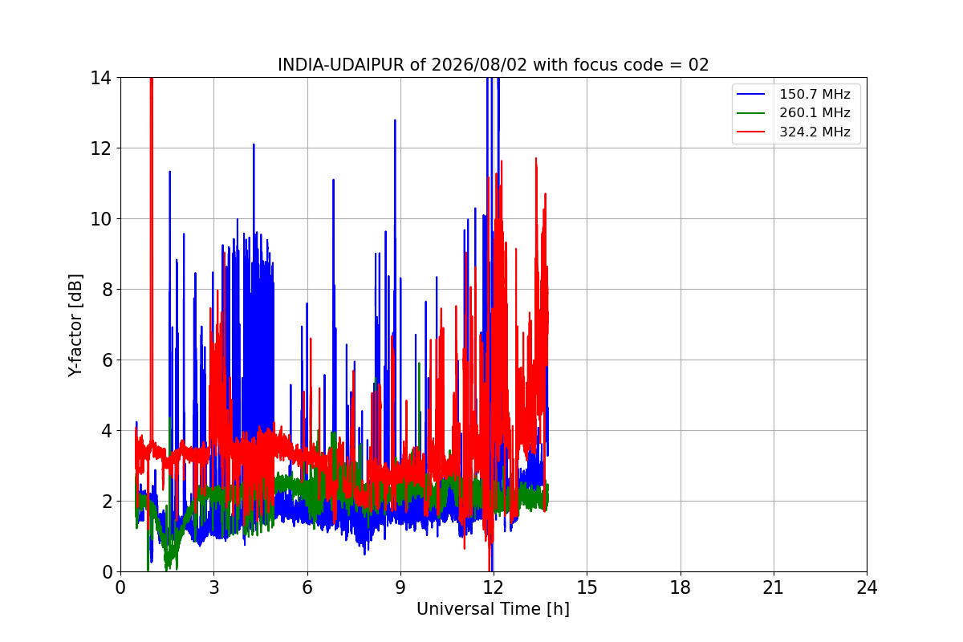
Task: Click the red line swatch in legend
Action: tap(753, 132)
